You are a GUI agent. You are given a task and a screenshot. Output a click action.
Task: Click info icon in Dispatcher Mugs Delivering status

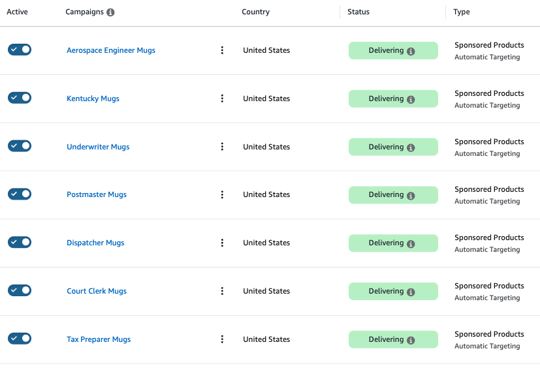411,244
